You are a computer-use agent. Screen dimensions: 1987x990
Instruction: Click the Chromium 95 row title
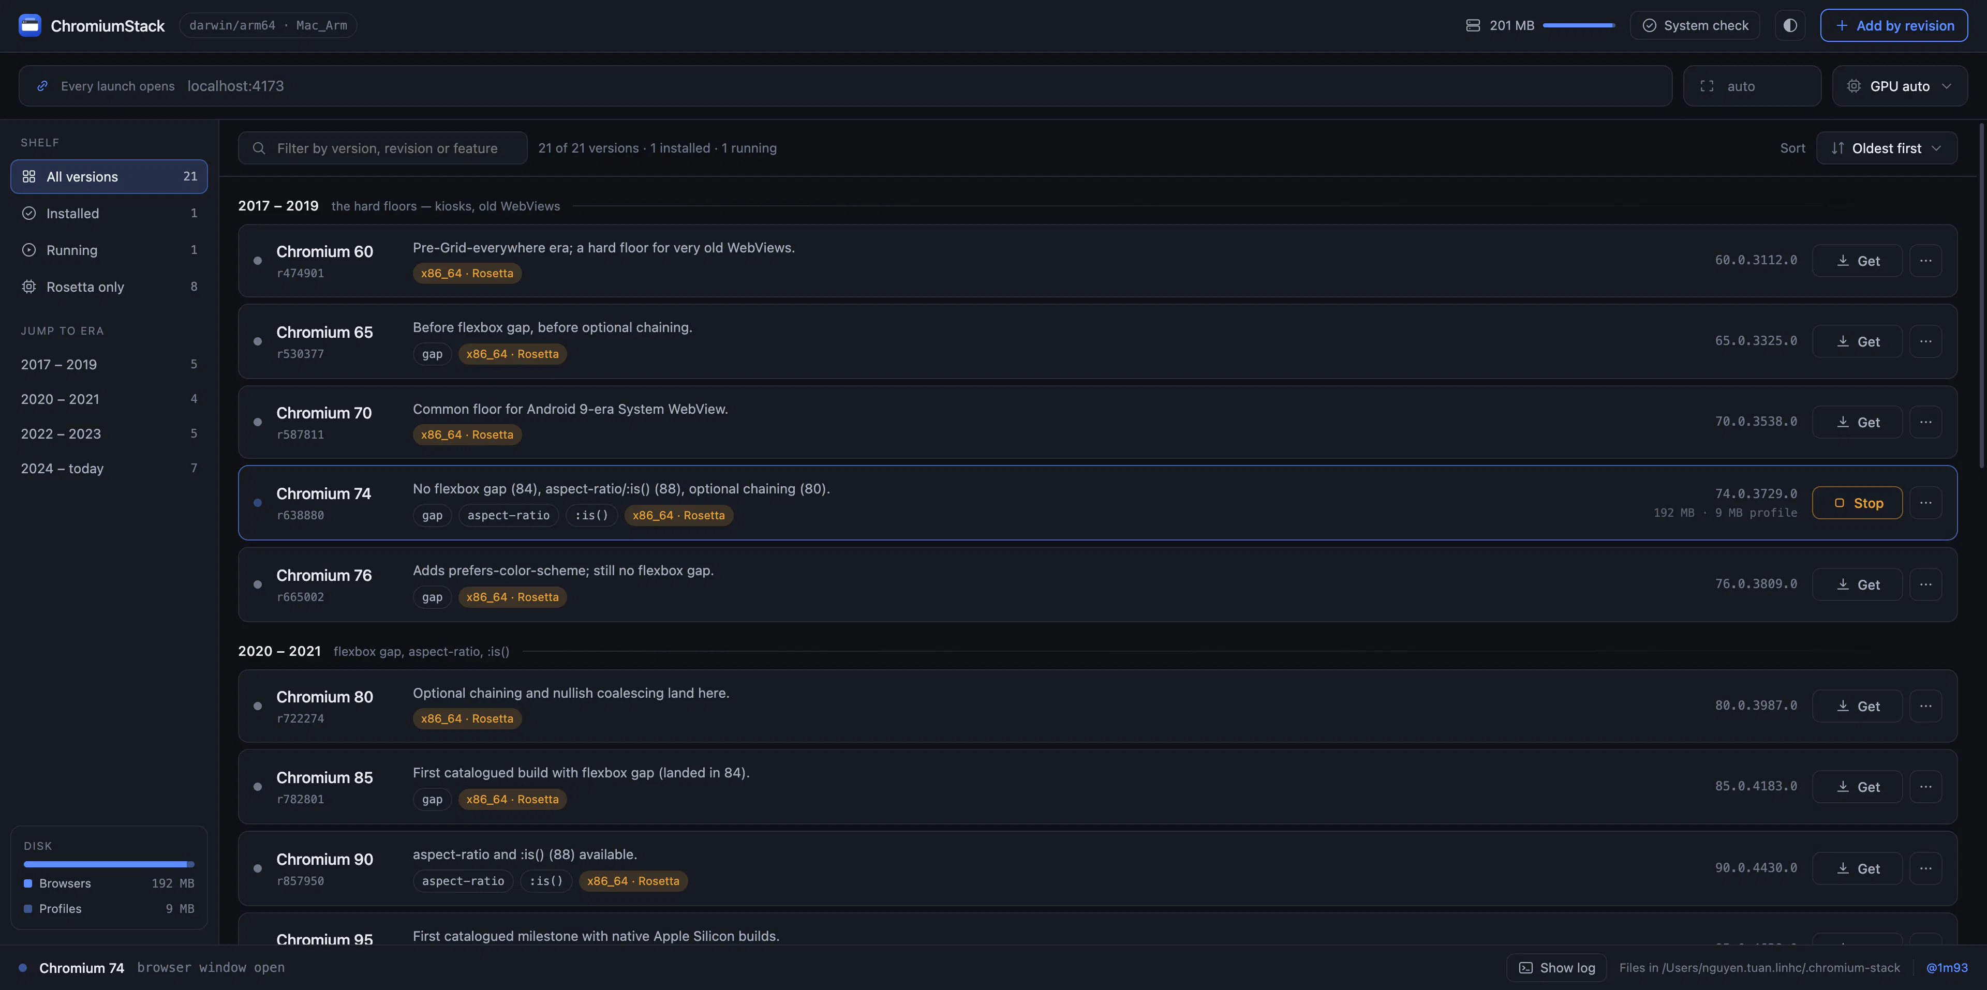pos(325,938)
